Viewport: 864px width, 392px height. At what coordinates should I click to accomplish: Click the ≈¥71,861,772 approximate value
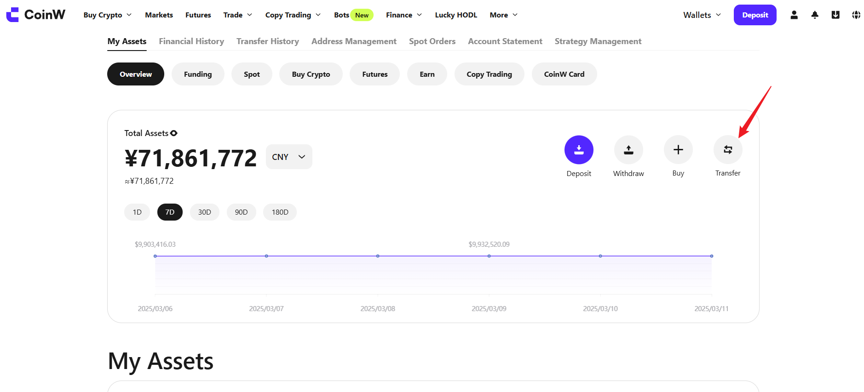click(149, 181)
